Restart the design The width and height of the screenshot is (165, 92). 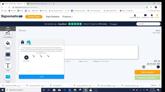tap(22, 31)
